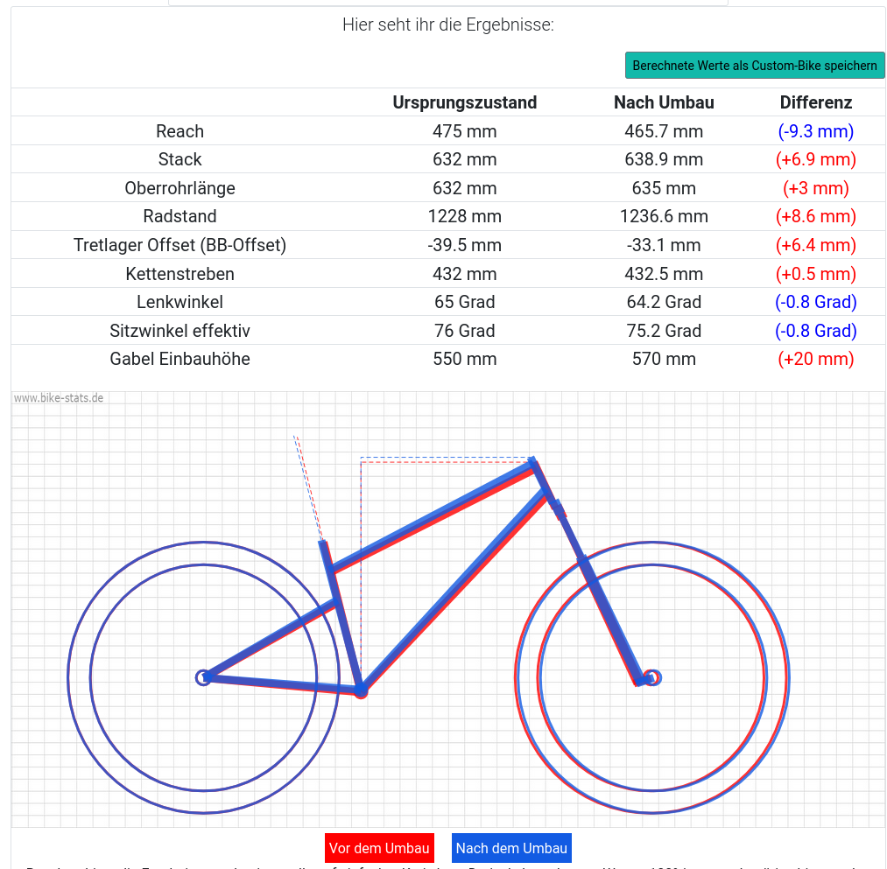
Task: Click 'Berechnete Werte als Custom-Bike speichern' button
Action: coord(754,66)
